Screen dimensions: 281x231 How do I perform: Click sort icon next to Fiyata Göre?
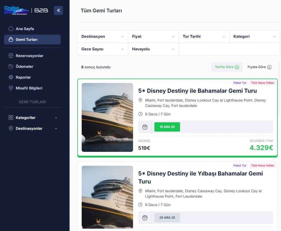(x=269, y=67)
